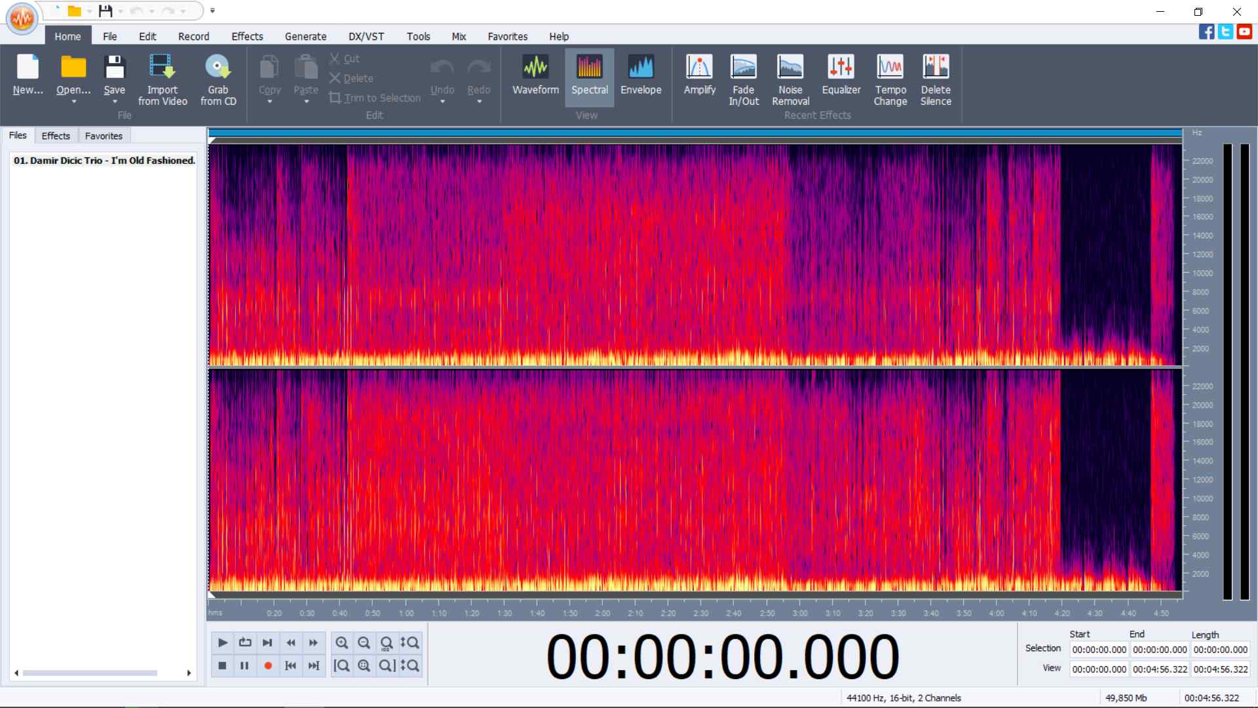
Task: Click the Selection Start time field
Action: pyautogui.click(x=1099, y=650)
